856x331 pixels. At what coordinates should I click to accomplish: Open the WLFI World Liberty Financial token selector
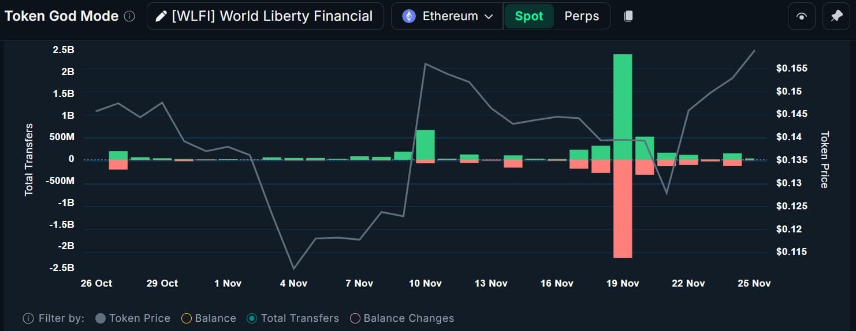tap(265, 16)
